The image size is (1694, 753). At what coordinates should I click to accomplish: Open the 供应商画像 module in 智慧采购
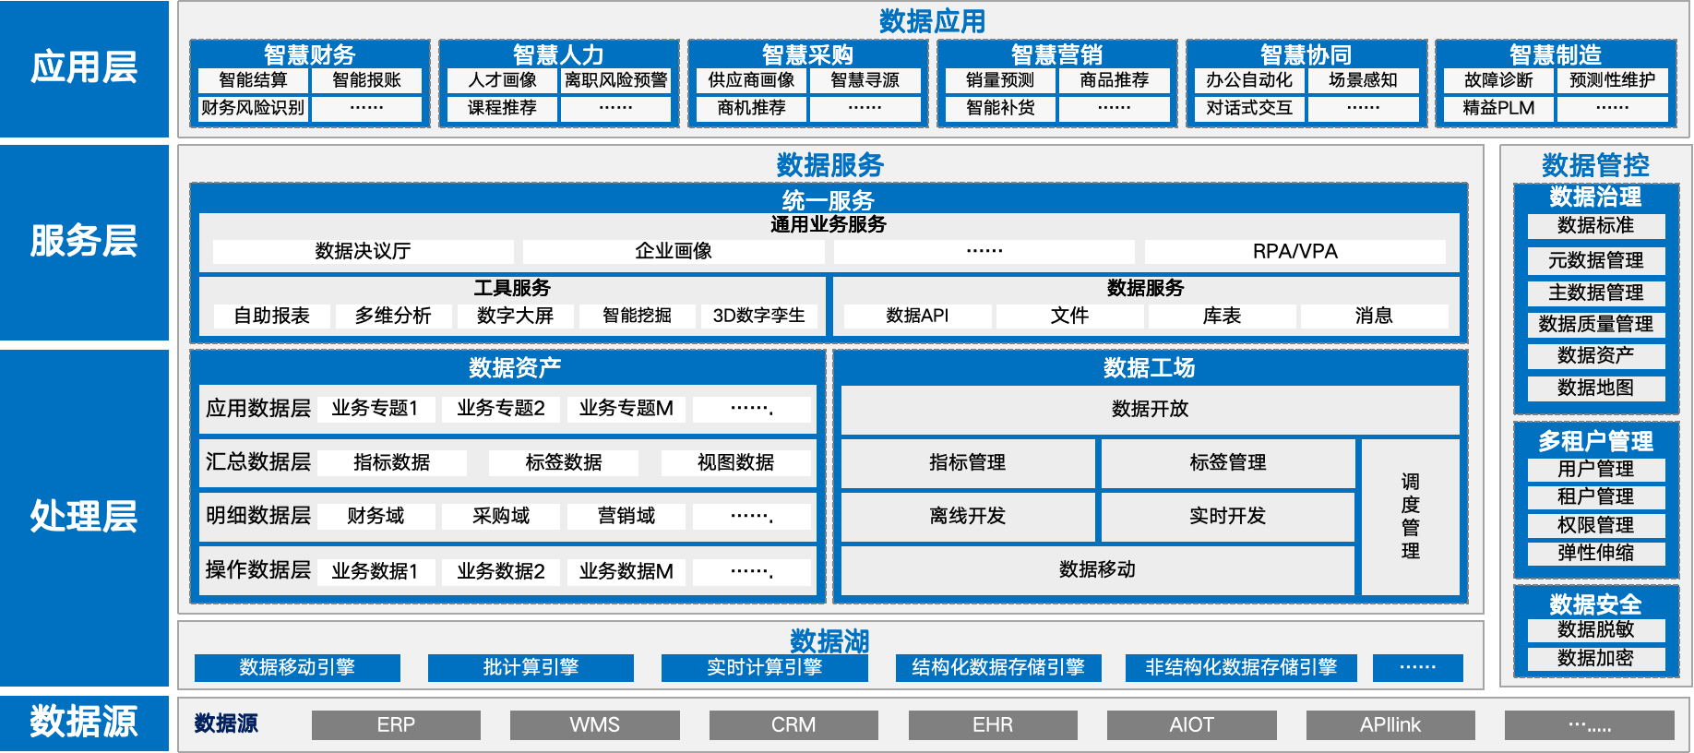point(751,80)
